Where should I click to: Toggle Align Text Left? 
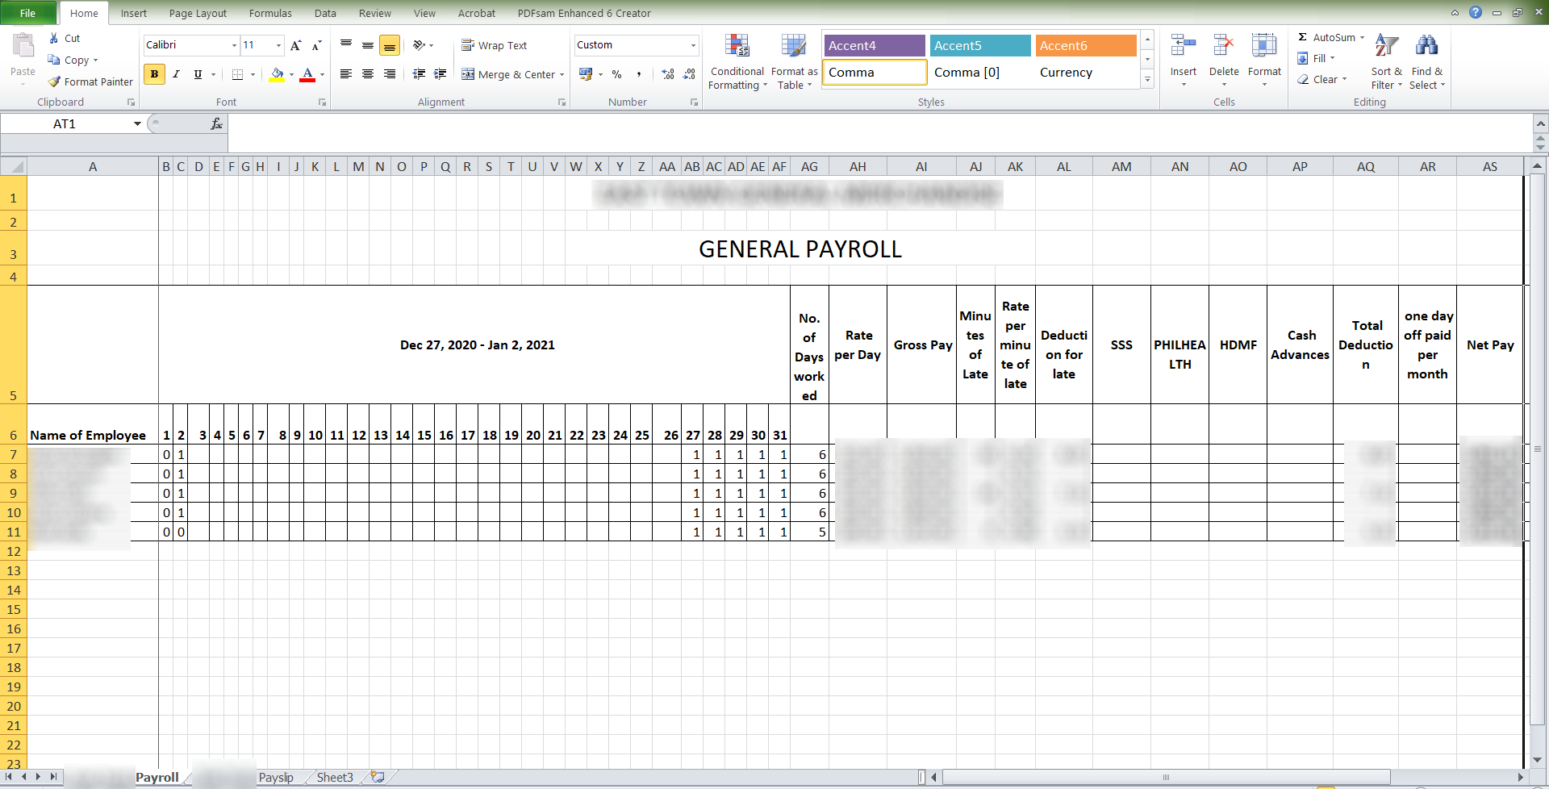(x=346, y=74)
